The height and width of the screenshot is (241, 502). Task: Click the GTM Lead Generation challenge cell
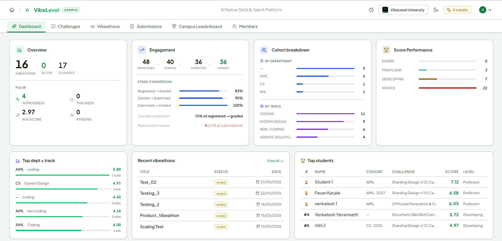(415, 204)
